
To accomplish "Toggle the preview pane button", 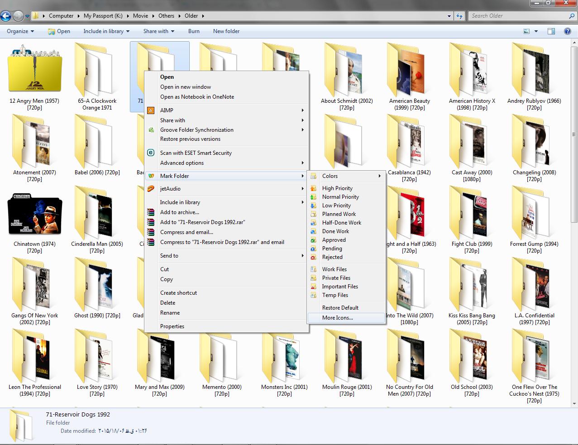I will [x=551, y=31].
